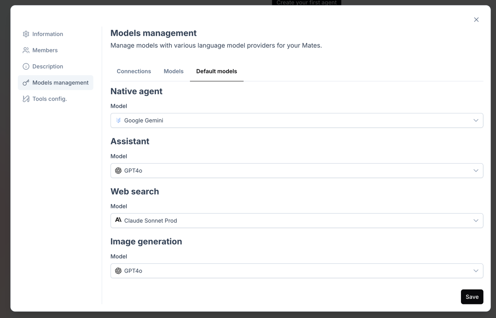Expand the Web search model dropdown chevron
The image size is (496, 318).
tap(476, 221)
